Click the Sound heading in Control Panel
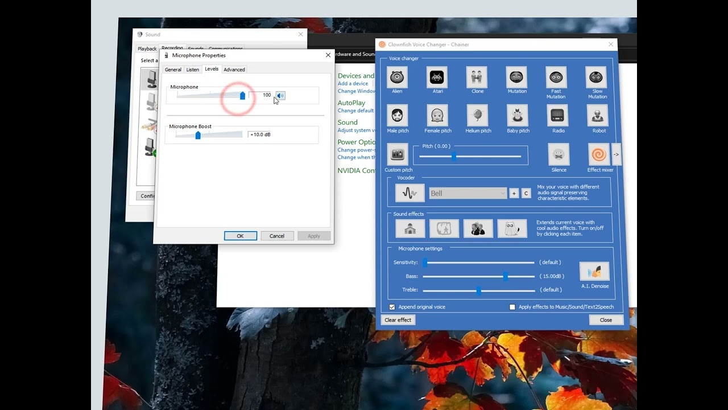 click(348, 122)
